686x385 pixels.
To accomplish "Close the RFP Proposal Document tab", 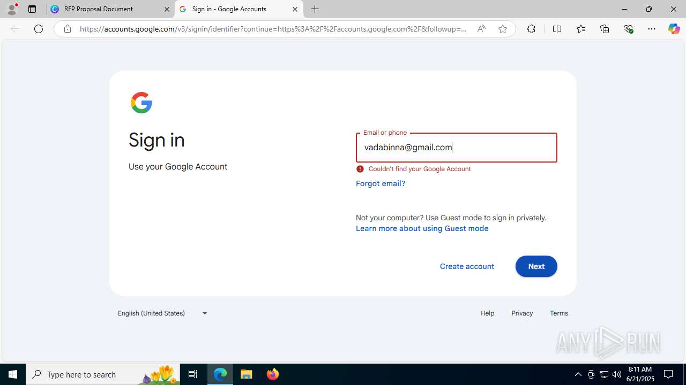I will (167, 9).
